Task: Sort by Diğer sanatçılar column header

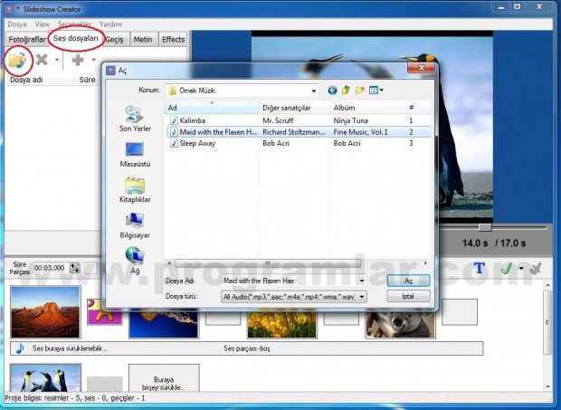Action: pos(294,108)
